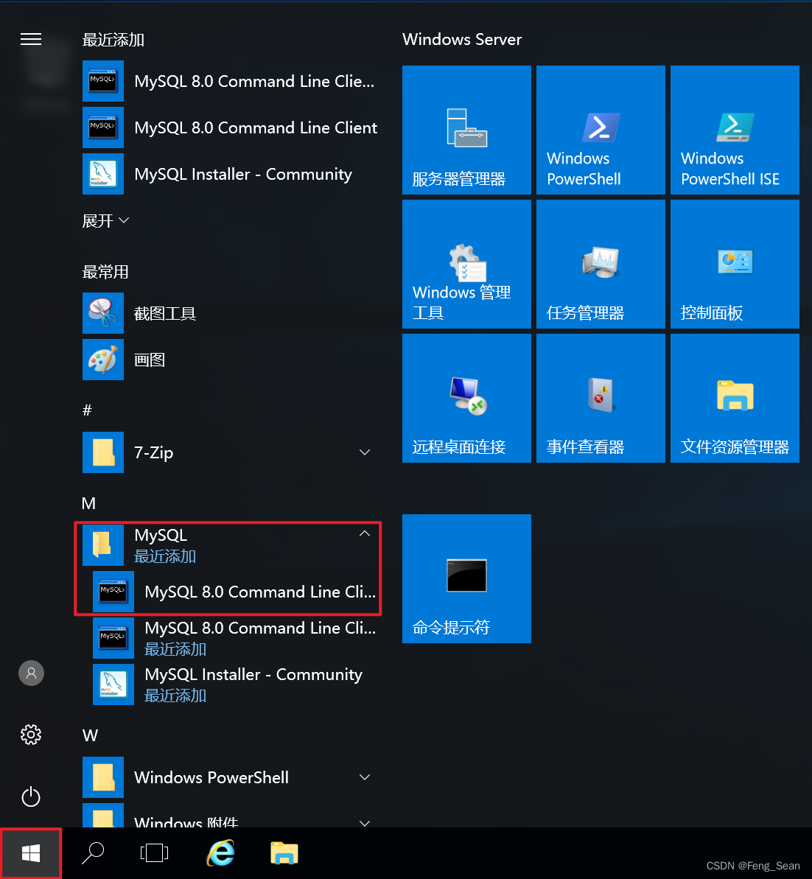
Task: Click the "M" alphabet section header
Action: 88,503
